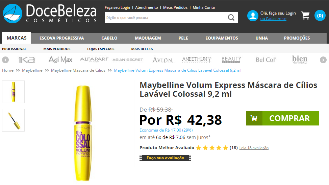Go to Maybelline breadcrumb link
The height and width of the screenshot is (185, 329).
coord(32,70)
